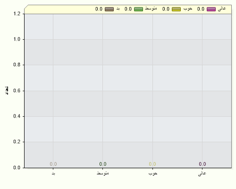236x189 pixels.
Task: Select the عالی label in the legend
Action: (x=222, y=9)
